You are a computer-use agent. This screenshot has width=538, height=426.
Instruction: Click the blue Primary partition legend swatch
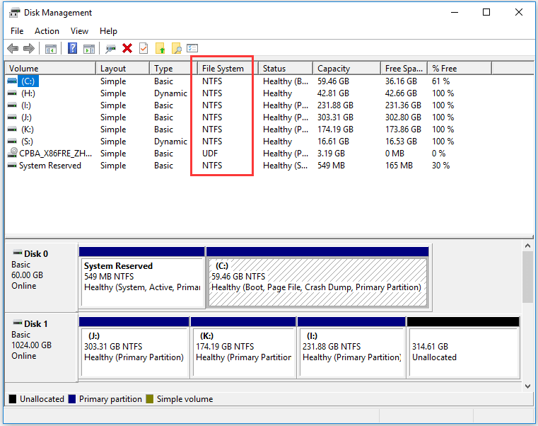pos(72,399)
